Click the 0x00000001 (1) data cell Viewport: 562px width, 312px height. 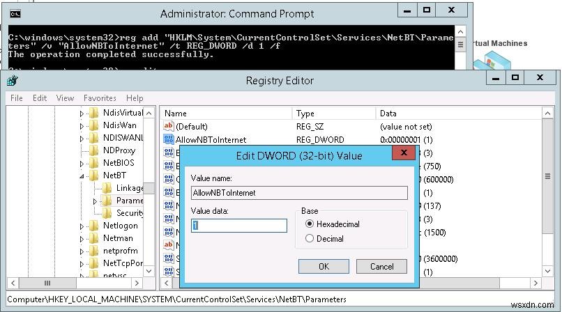(x=406, y=139)
